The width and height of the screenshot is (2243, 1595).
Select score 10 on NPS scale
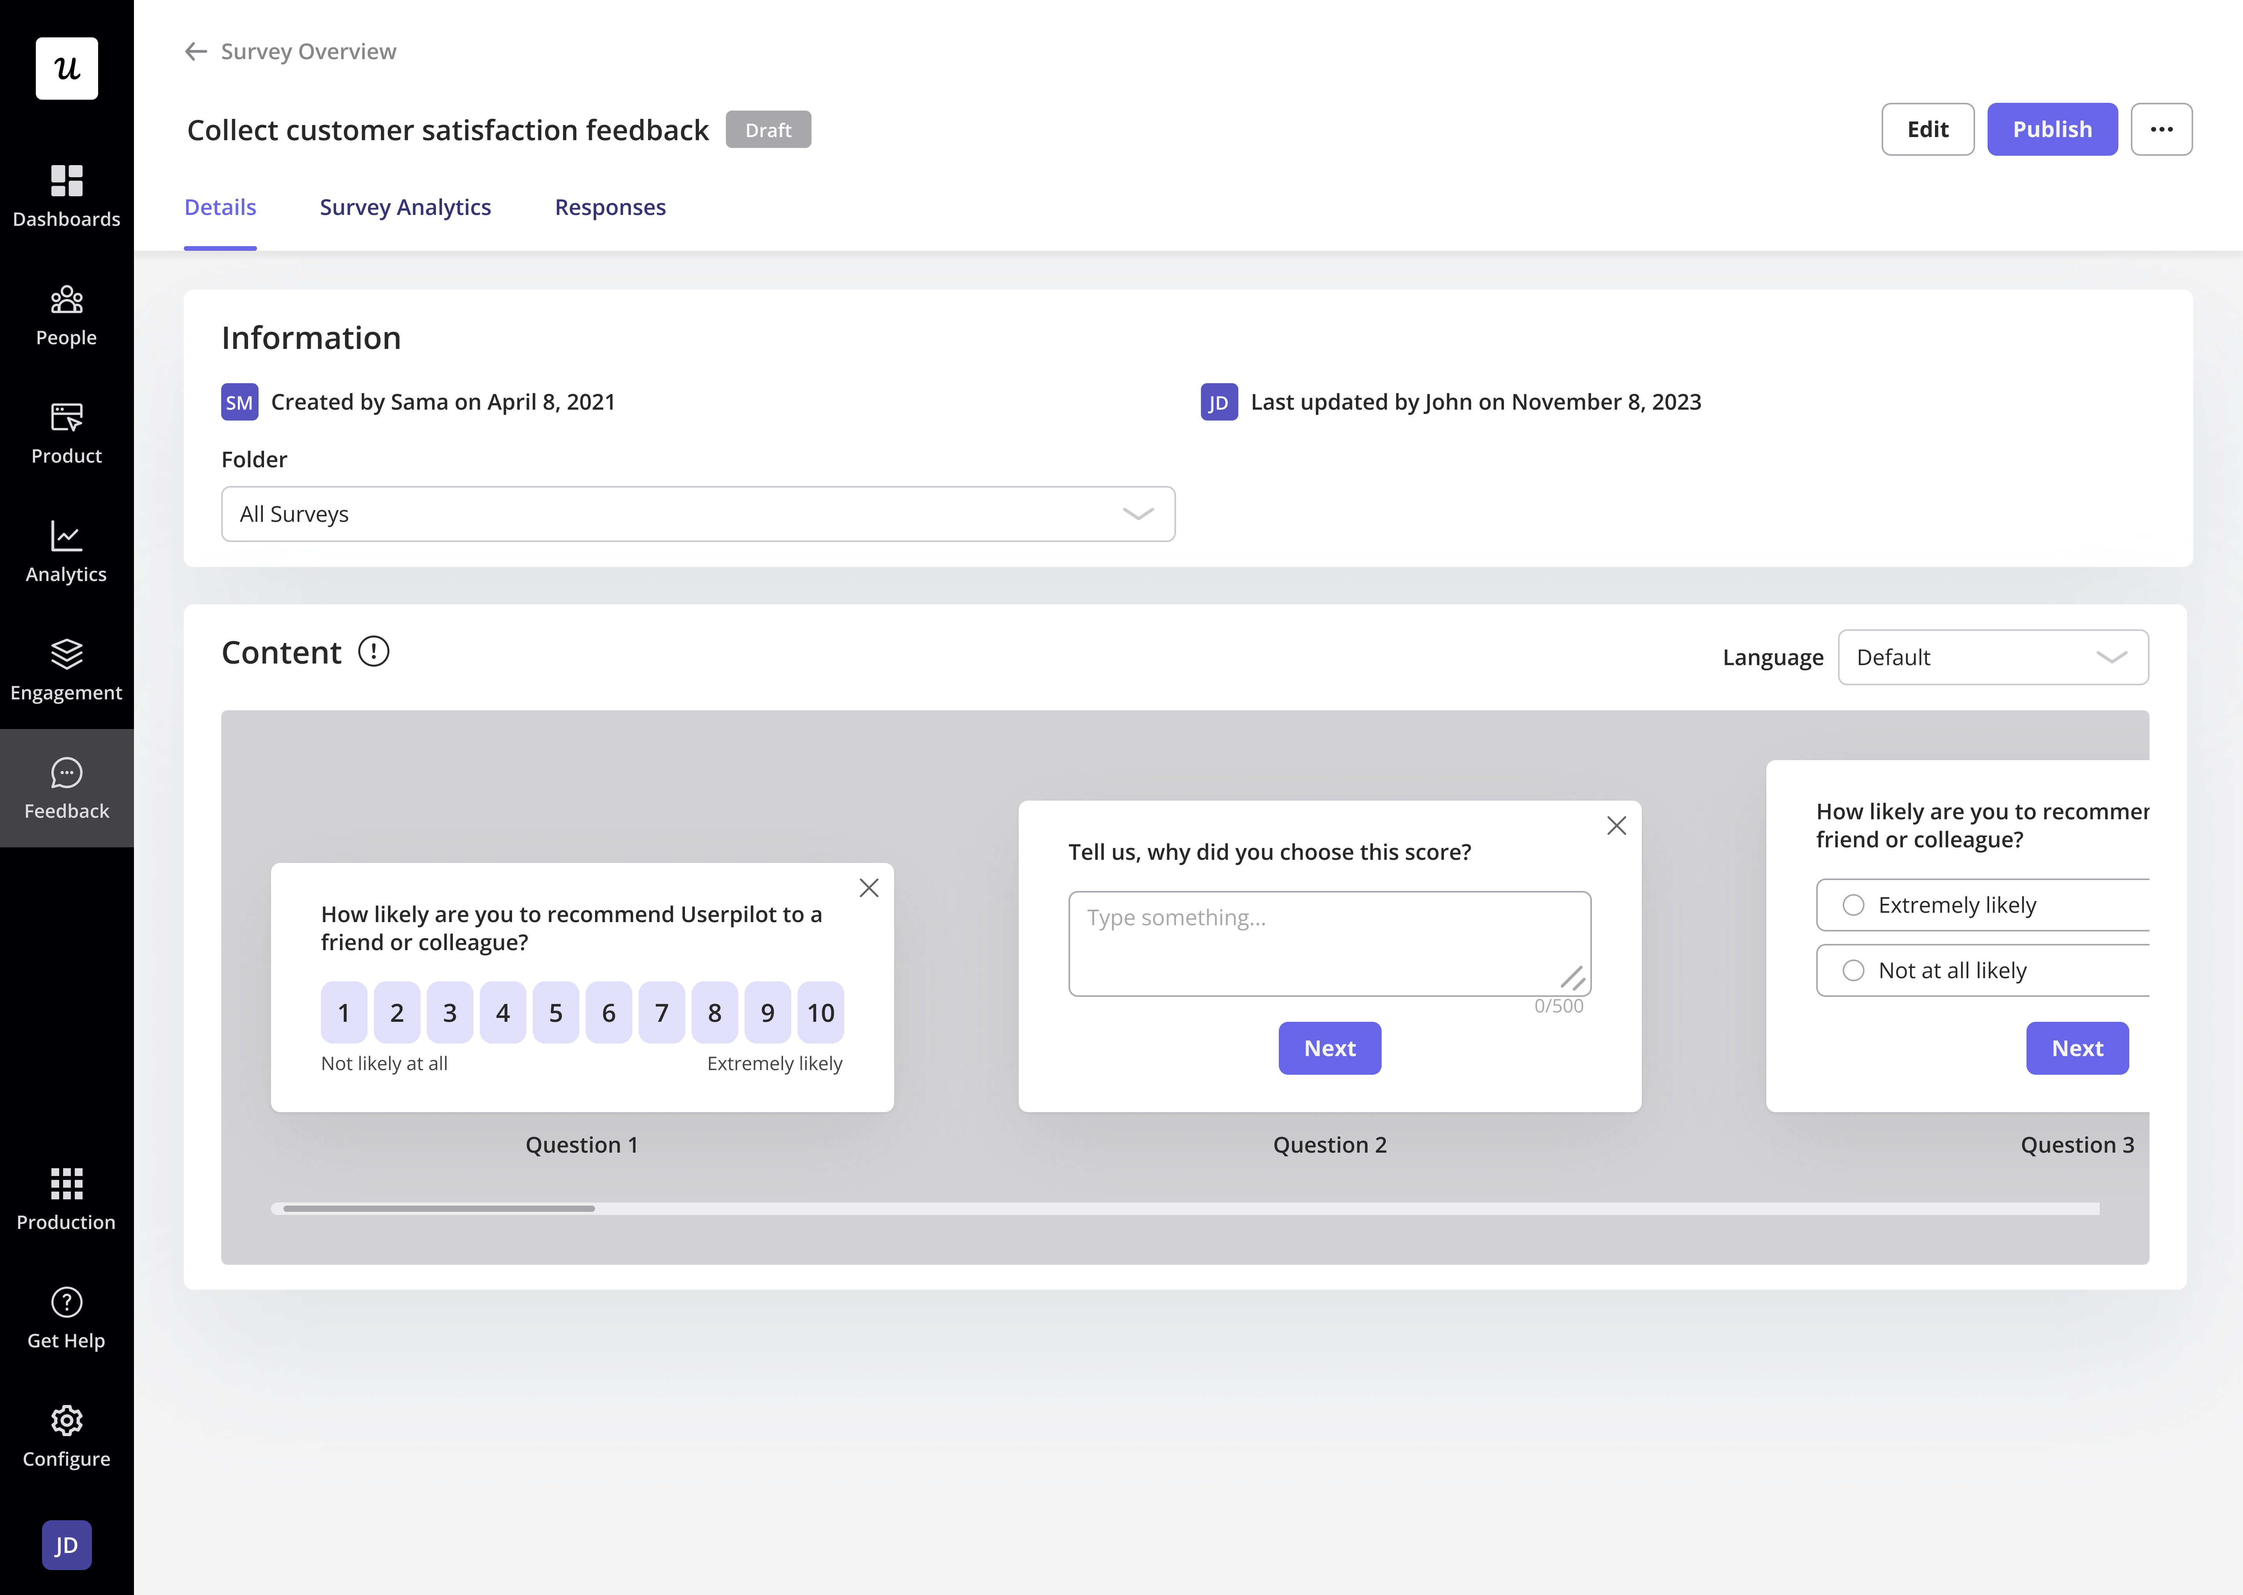[x=821, y=1012]
